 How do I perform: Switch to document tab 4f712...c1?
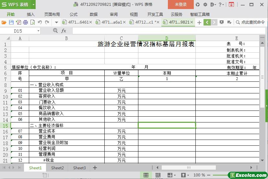143,22
